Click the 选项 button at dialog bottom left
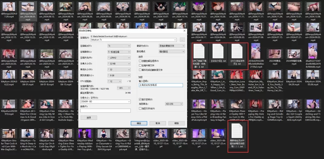This screenshot has height=159, width=324. 89,117
